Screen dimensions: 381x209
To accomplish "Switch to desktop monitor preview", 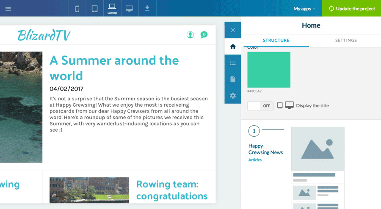I will coord(130,8).
